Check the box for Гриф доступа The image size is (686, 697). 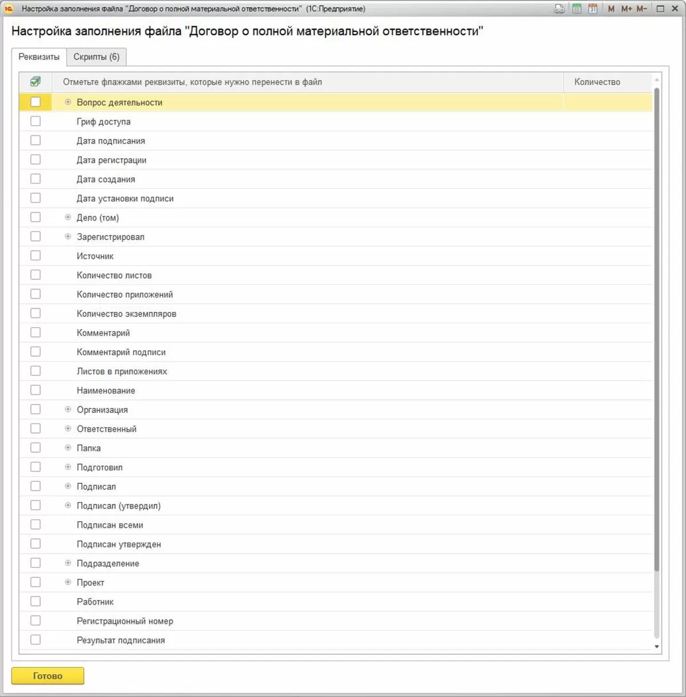(35, 121)
